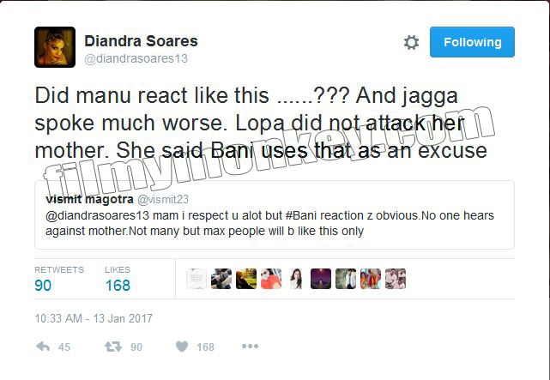Open the quoted vismit magotra tweet
This screenshot has height=380, width=550.
pyautogui.click(x=275, y=215)
